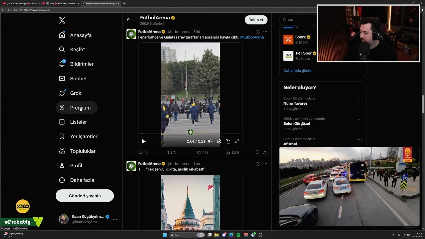Open Listeler in the sidebar

pos(73,122)
